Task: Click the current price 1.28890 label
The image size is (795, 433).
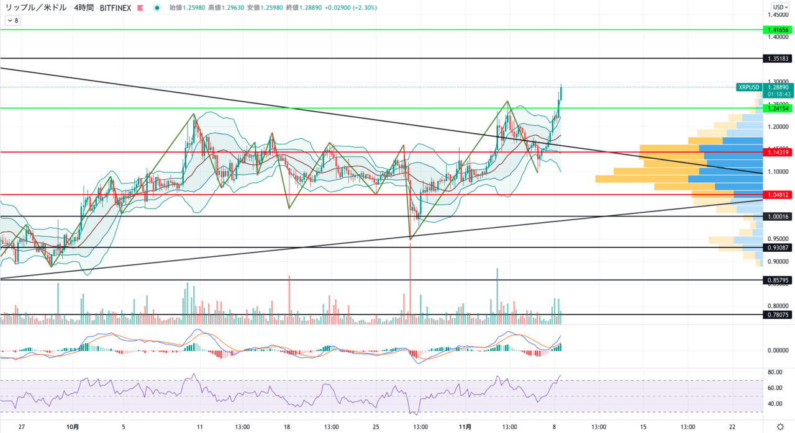Action: pyautogui.click(x=778, y=87)
